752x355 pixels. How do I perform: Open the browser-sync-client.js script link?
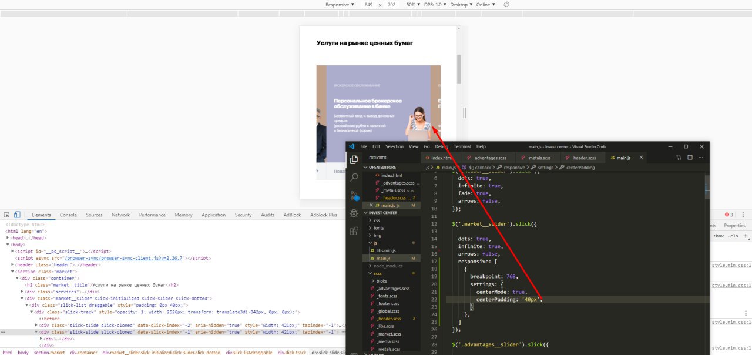(x=124, y=258)
